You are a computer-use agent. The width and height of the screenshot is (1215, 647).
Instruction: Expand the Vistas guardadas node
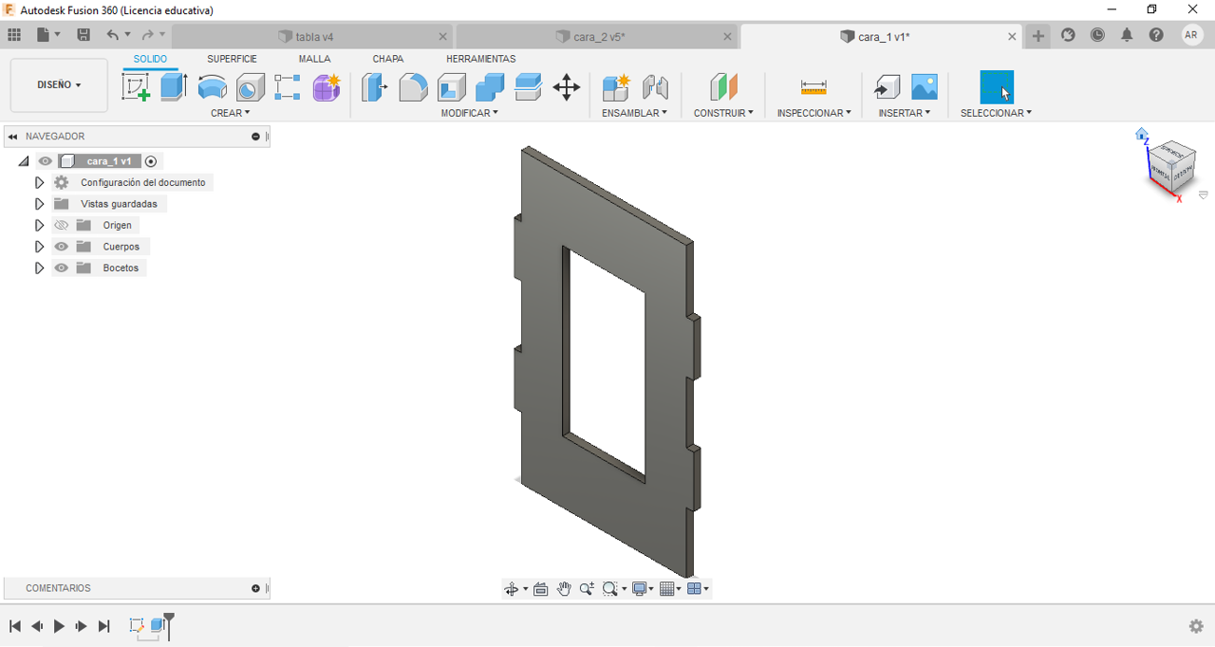(x=39, y=204)
